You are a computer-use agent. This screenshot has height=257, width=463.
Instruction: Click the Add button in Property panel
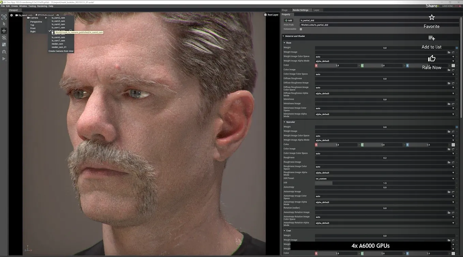289,20
